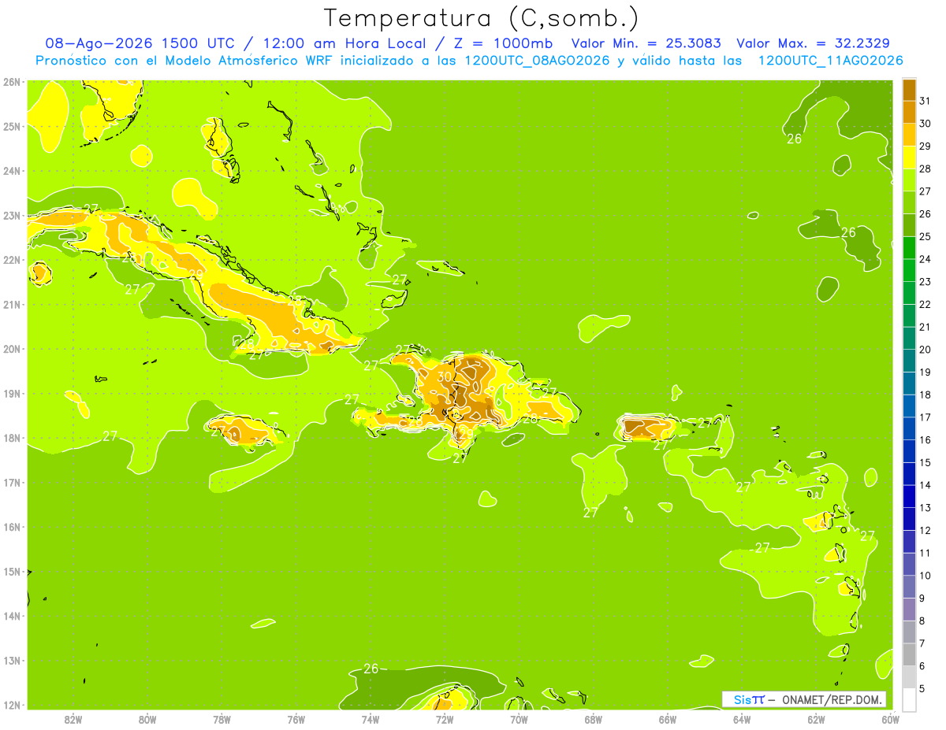Click the 25N latitude axis label
Viewport: 946px width, 730px height.
[12, 126]
